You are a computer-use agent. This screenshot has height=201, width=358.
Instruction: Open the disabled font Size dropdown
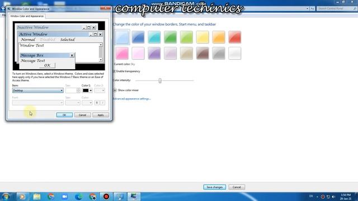click(73, 103)
